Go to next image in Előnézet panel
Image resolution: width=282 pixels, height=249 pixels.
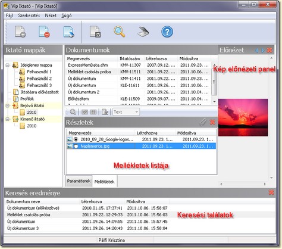[x=263, y=51]
